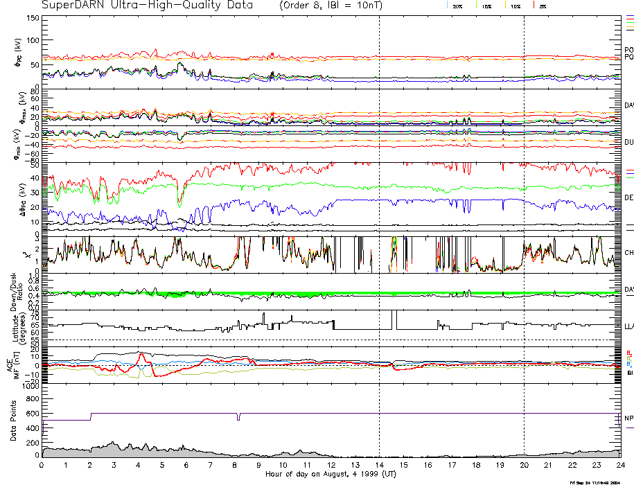
Task: Click the Hour of day axis title
Action: tap(331, 475)
